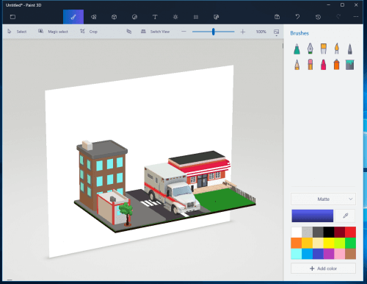
Task: Choose the Select tool
Action: [x=17, y=32]
